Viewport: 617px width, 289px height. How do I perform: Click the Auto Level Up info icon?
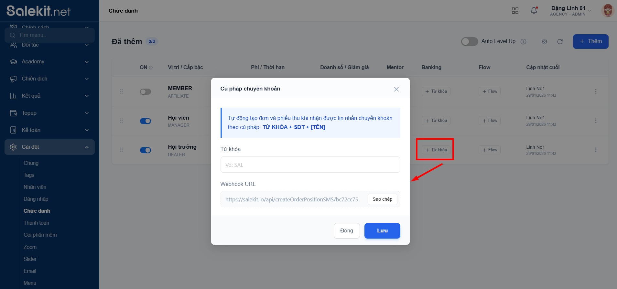coord(524,41)
